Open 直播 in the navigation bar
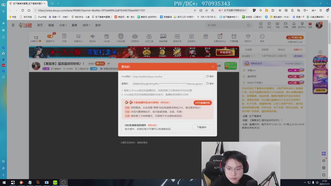Viewport: 331px width, 186px height. click(x=51, y=25)
